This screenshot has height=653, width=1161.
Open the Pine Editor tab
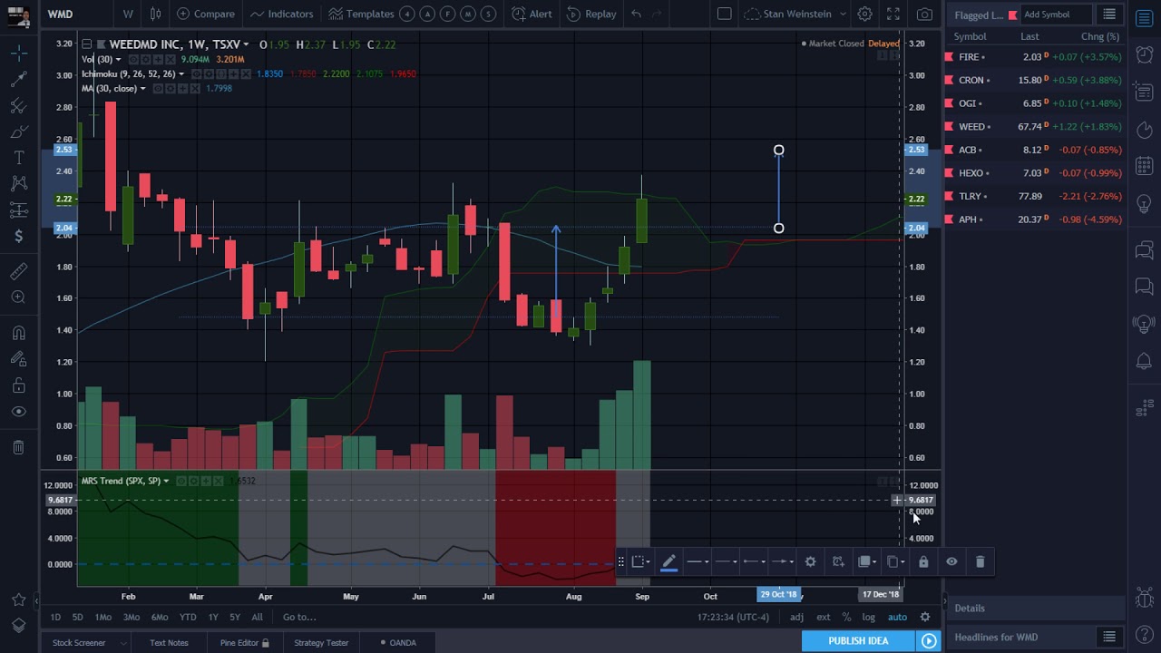245,643
